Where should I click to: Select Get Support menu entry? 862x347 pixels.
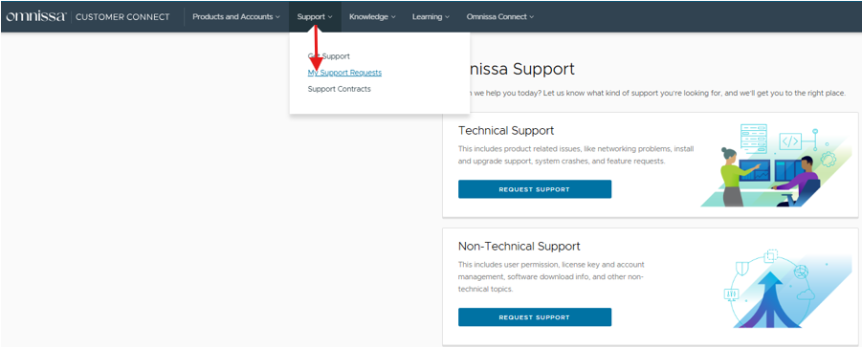pyautogui.click(x=329, y=56)
